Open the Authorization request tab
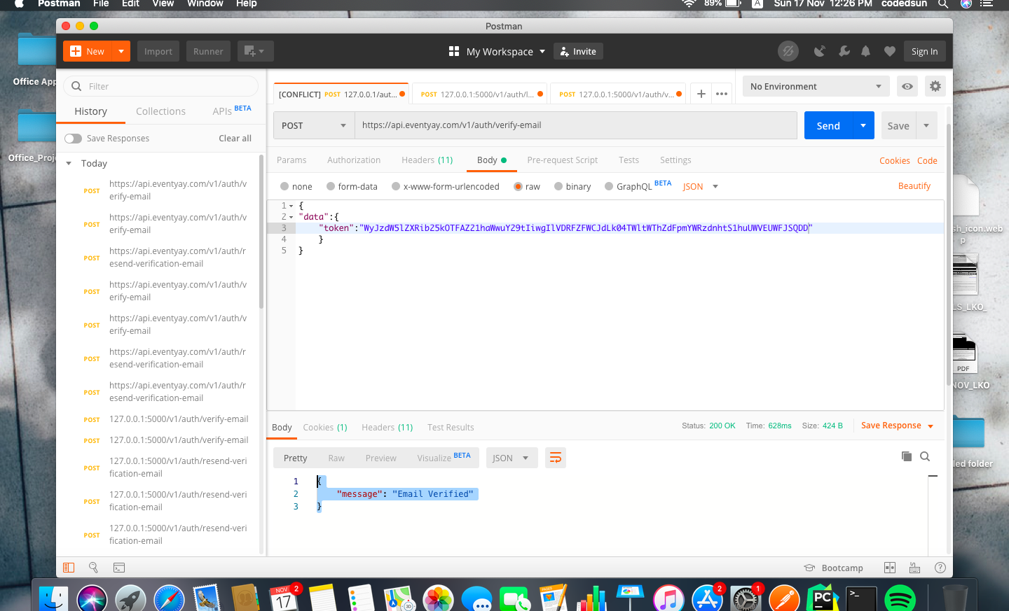Screen dimensions: 1009x611 coord(354,160)
